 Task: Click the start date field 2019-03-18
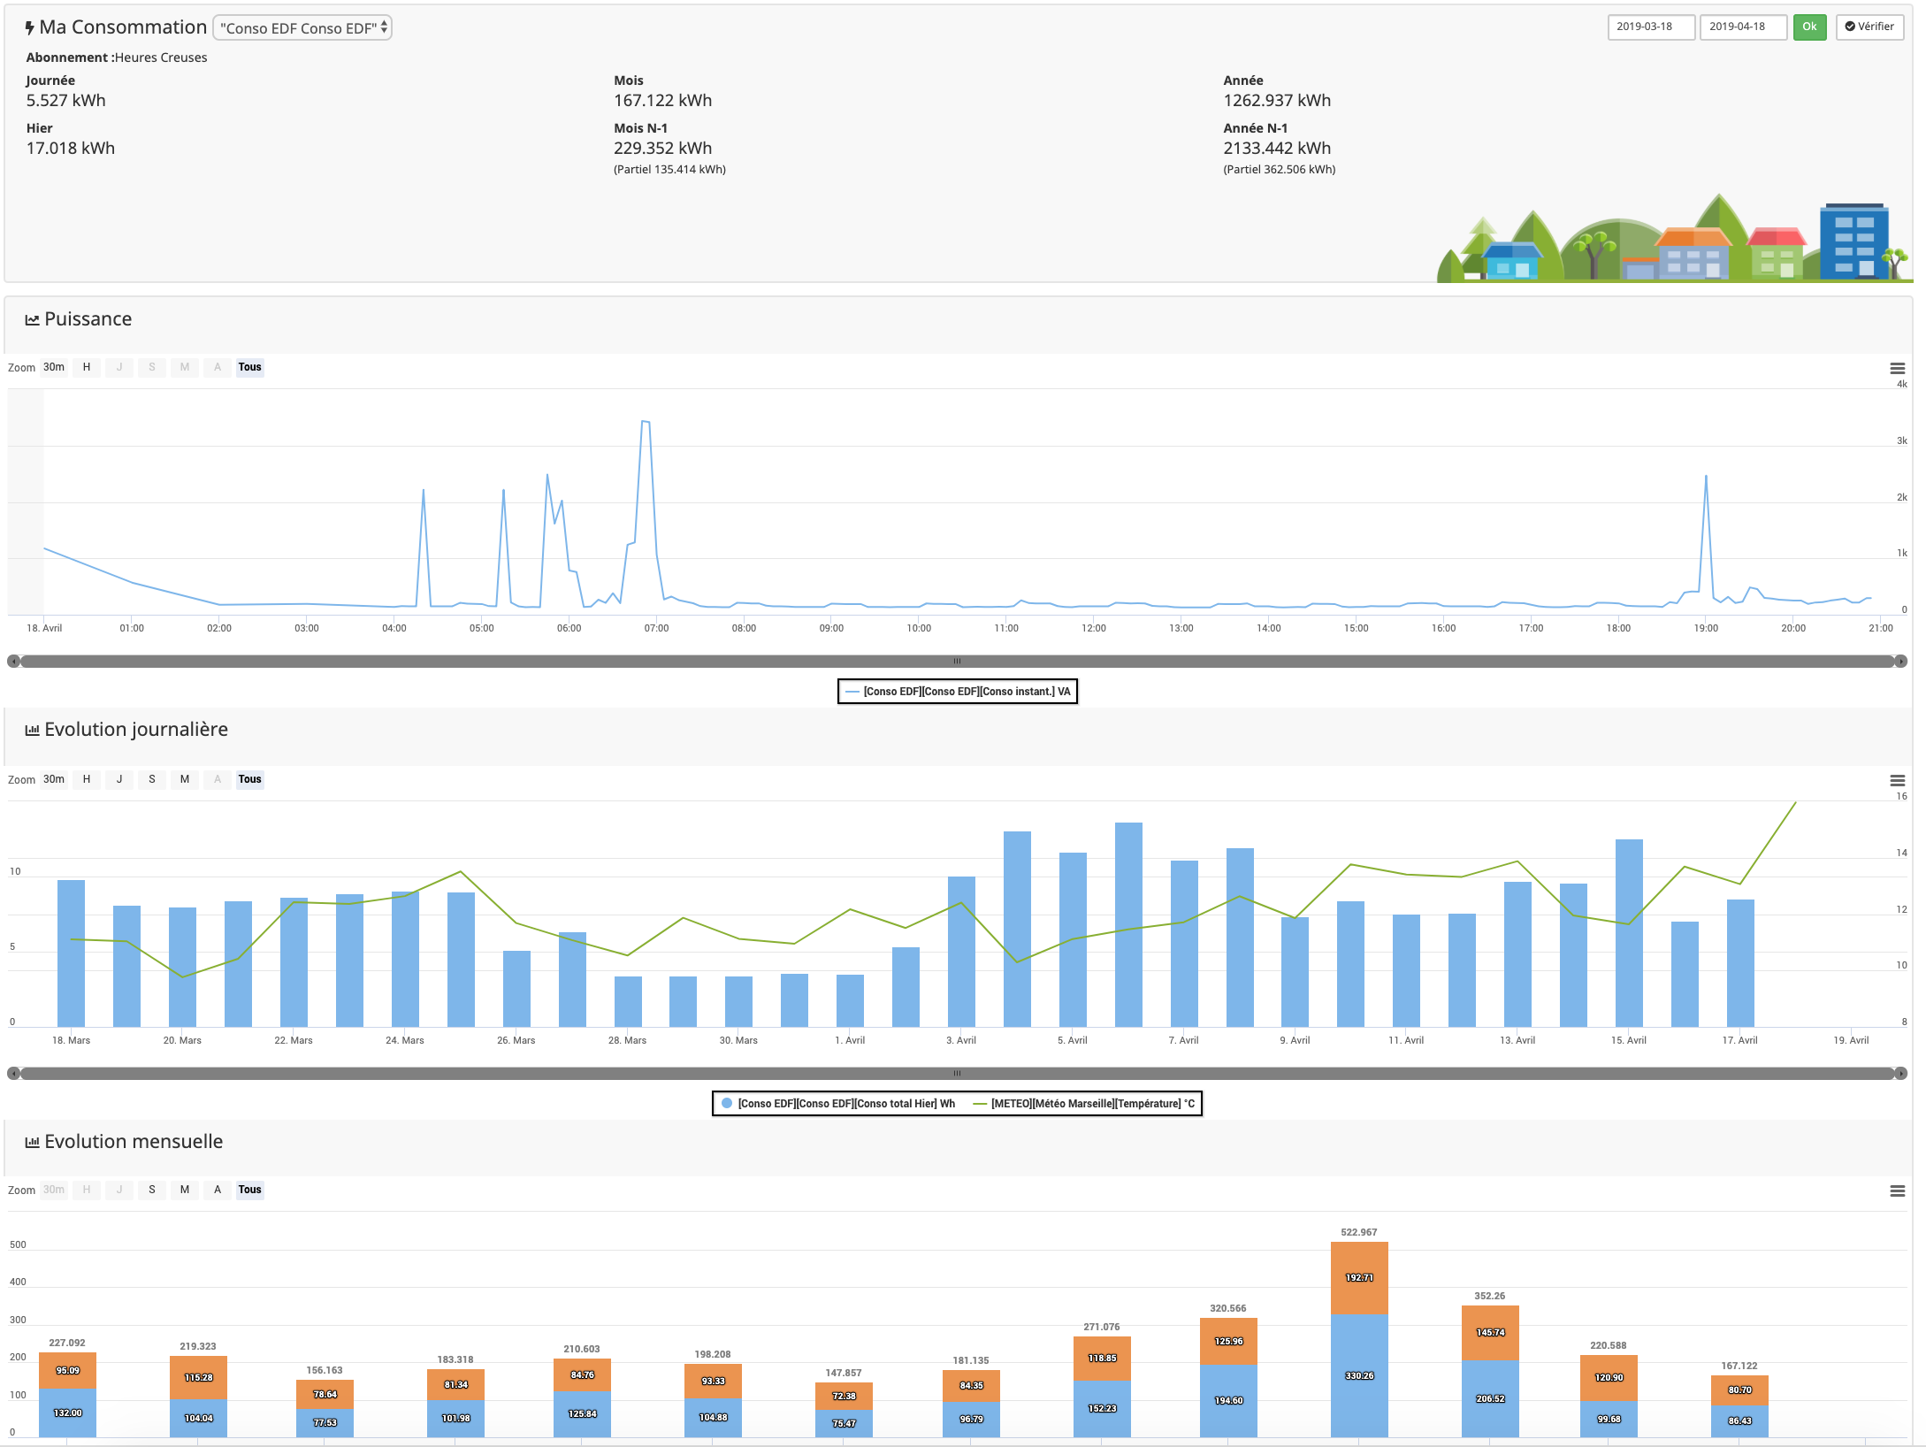coord(1651,27)
